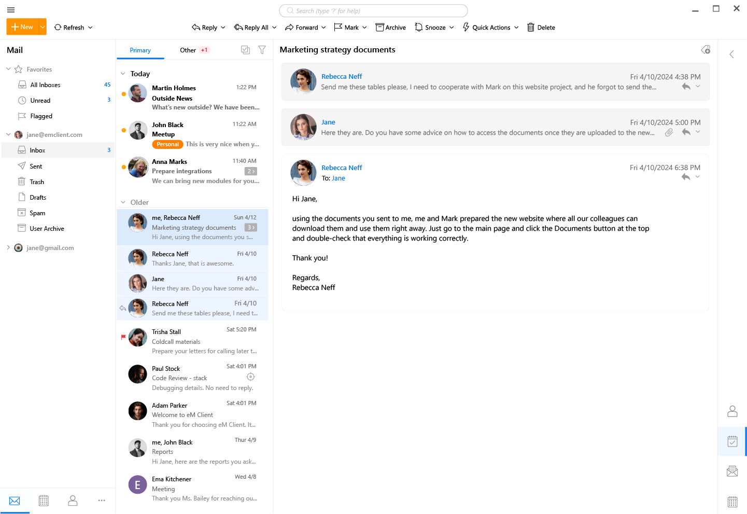Viewport: 747px width, 514px height.
Task: Collapse the Today message group
Action: (124, 74)
